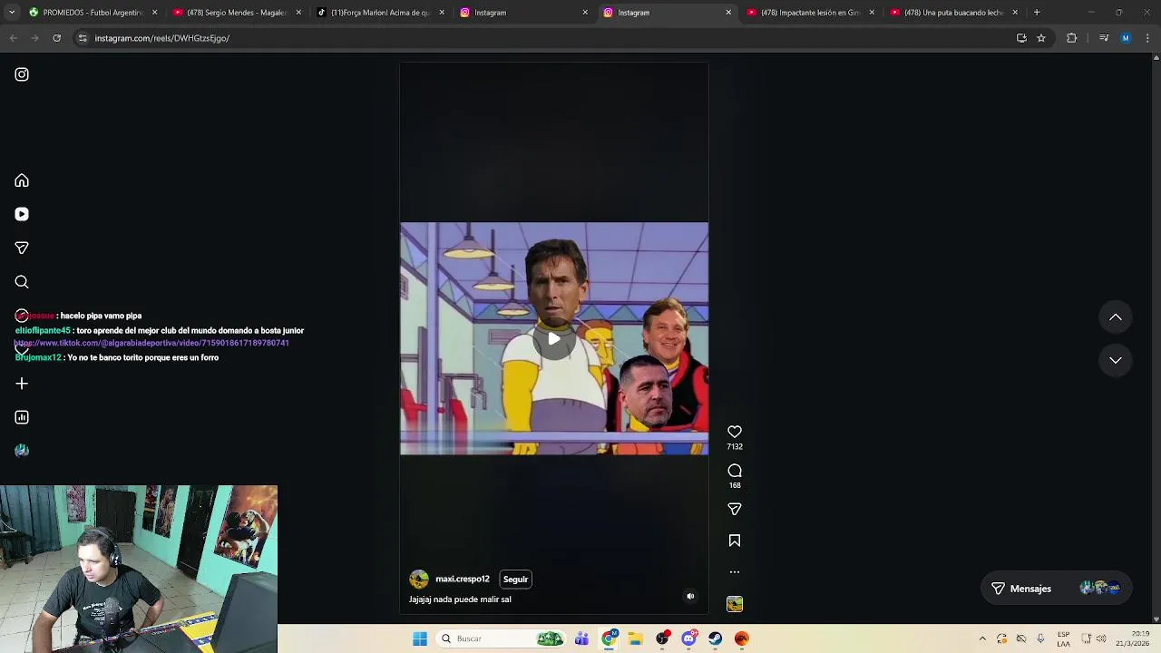The height and width of the screenshot is (653, 1161).
Task: Open maxi.crespo12 avatar picture
Action: [419, 580]
